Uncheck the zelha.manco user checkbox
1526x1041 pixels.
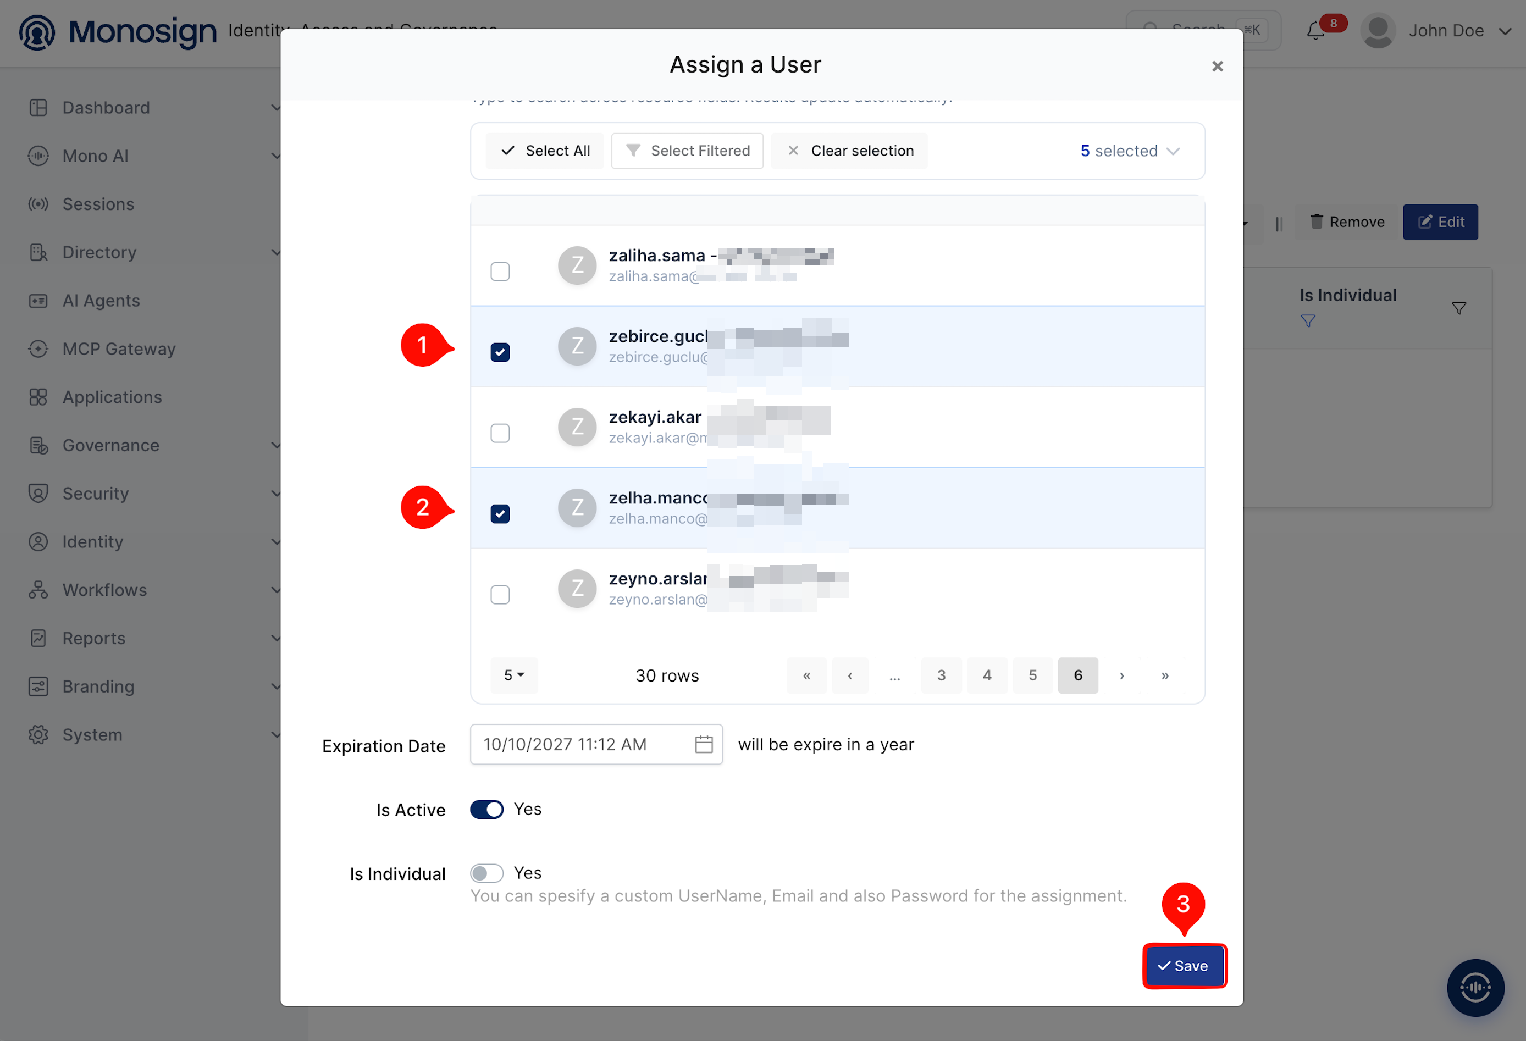click(x=500, y=514)
